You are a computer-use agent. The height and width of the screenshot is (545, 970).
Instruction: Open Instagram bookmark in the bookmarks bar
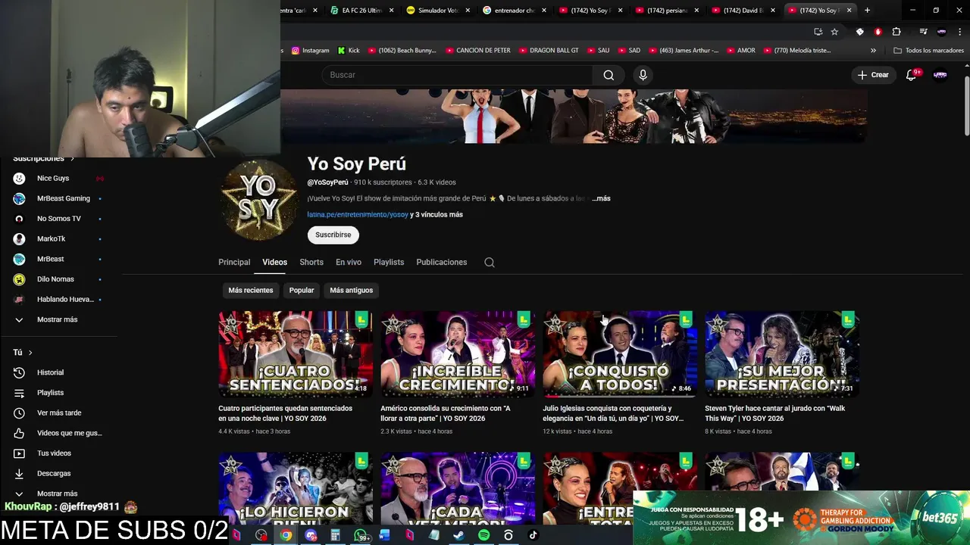[311, 51]
